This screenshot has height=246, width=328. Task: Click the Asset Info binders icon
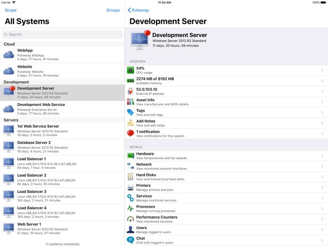click(x=130, y=102)
